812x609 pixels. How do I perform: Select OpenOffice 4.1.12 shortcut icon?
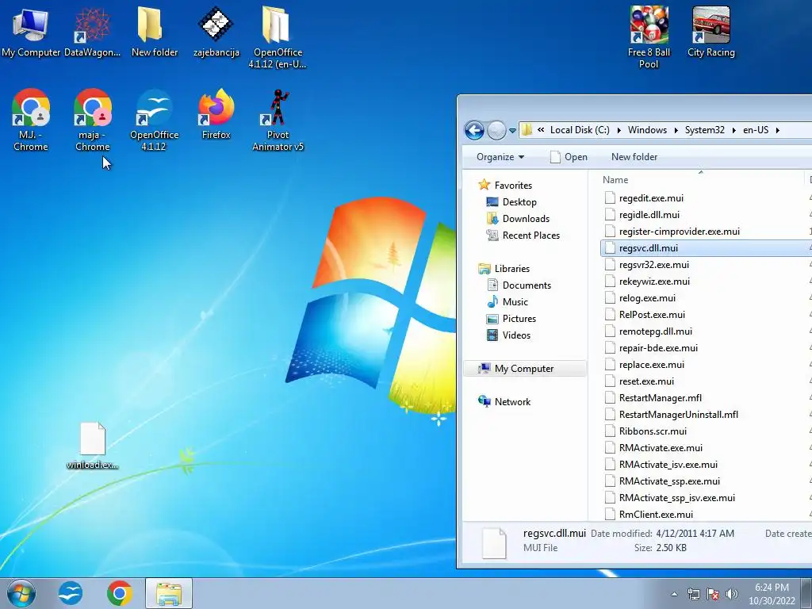[x=155, y=120]
